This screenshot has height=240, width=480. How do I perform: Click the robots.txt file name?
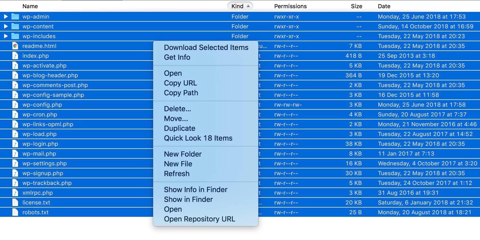coord(35,212)
